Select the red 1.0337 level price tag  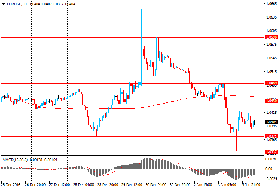tap(271, 152)
